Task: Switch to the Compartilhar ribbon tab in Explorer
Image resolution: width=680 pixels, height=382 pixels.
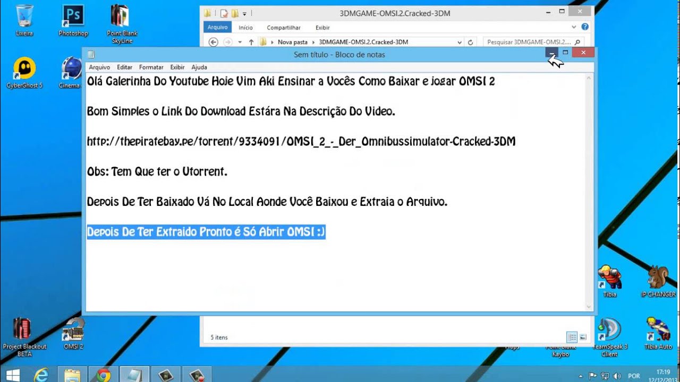Action: (284, 28)
